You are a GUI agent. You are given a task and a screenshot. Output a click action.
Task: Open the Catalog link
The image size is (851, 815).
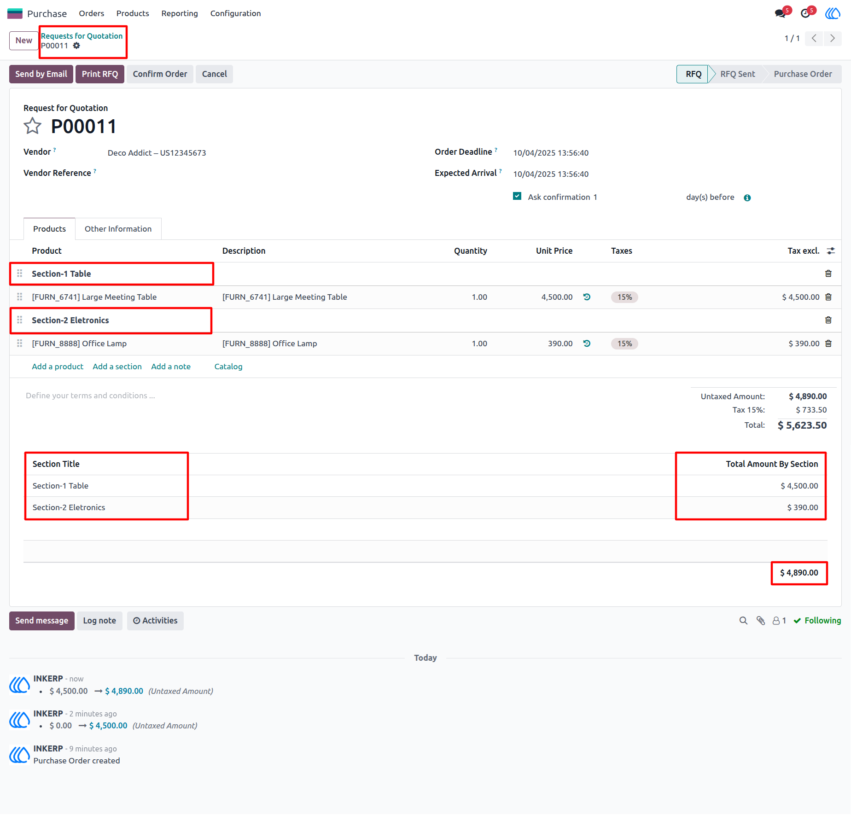click(x=228, y=367)
